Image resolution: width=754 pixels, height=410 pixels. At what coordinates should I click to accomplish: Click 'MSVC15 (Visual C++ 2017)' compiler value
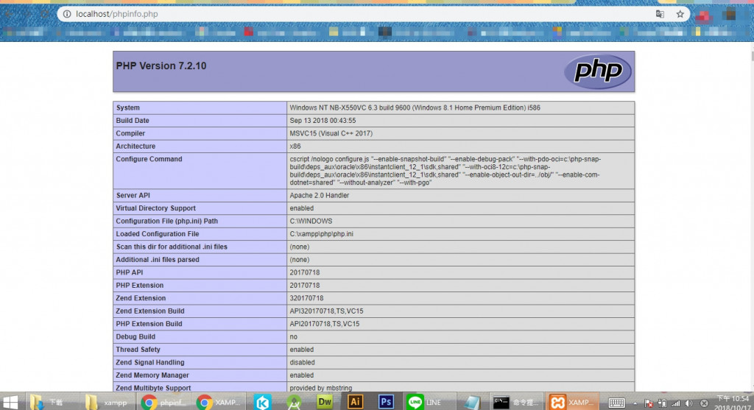click(331, 134)
